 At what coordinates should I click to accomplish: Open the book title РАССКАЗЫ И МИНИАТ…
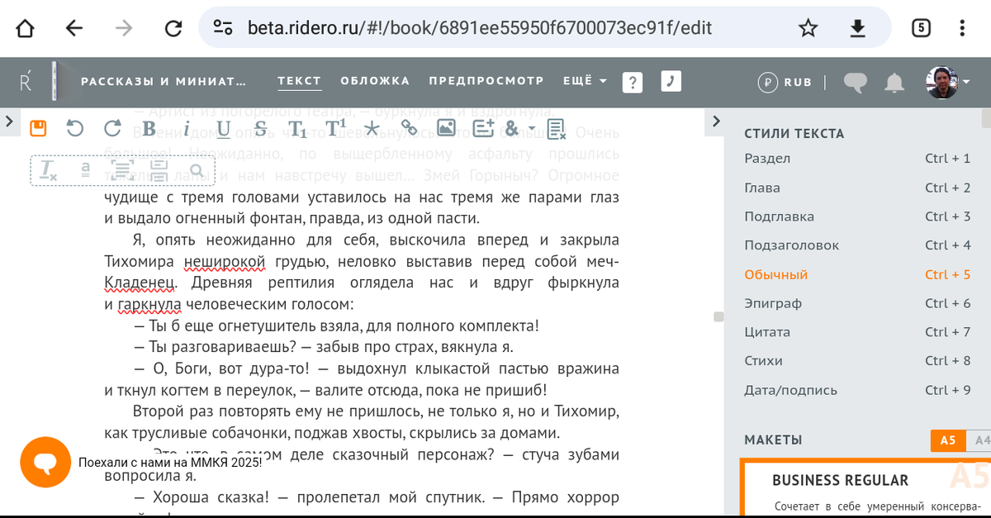click(x=164, y=81)
